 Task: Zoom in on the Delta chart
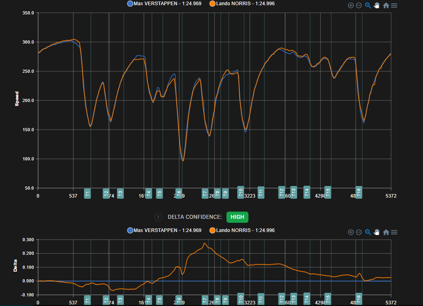[x=351, y=232]
